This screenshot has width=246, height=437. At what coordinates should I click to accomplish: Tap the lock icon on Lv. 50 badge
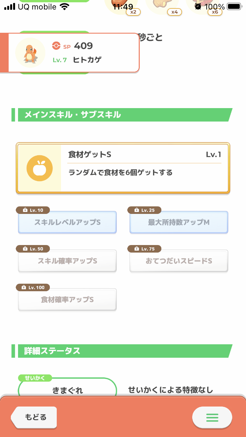coord(25,249)
